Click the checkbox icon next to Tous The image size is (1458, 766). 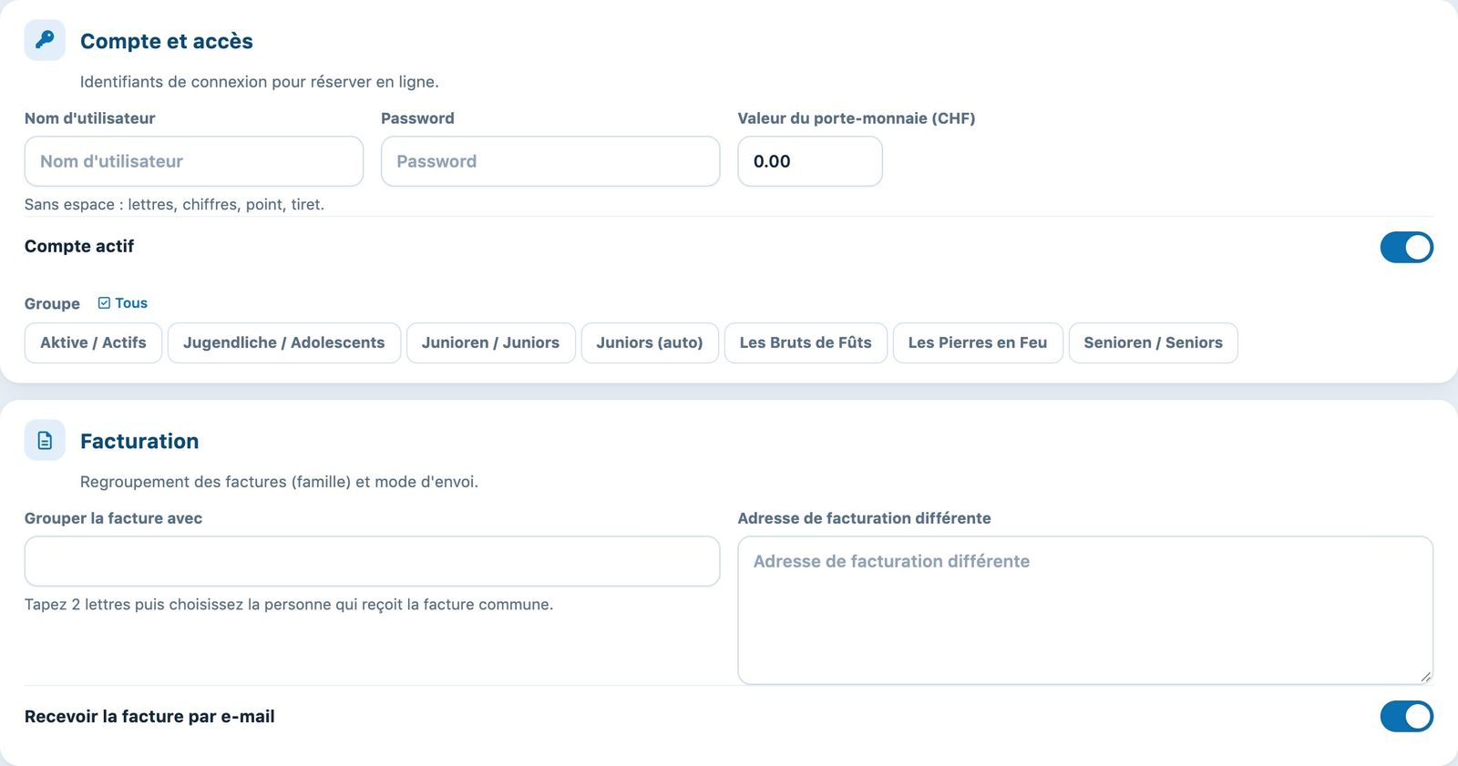point(104,303)
